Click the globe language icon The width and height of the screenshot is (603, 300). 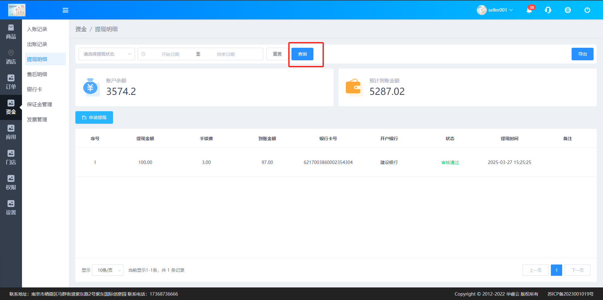(568, 10)
